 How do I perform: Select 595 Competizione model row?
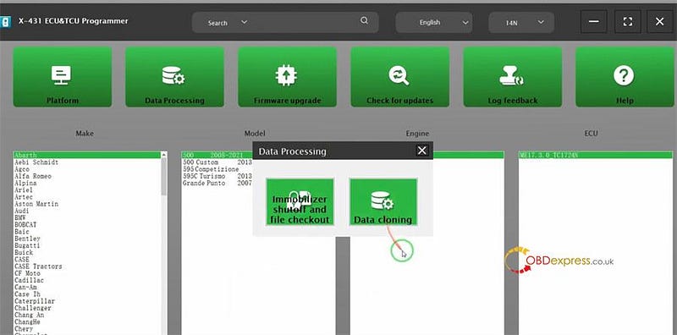[217, 169]
